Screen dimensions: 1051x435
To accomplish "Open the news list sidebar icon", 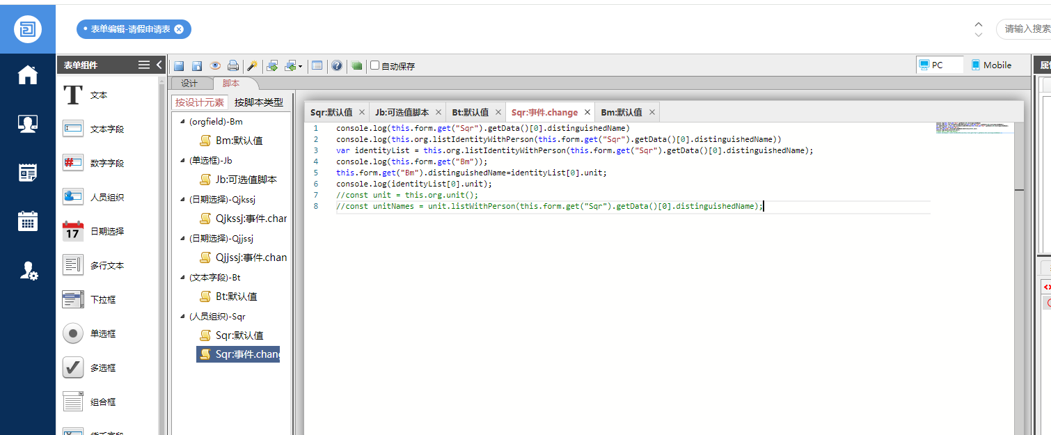I will coord(28,173).
